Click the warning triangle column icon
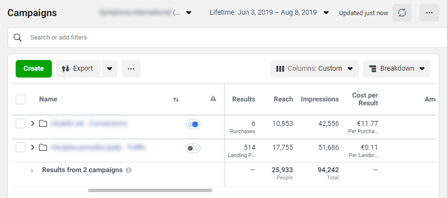 (x=213, y=99)
